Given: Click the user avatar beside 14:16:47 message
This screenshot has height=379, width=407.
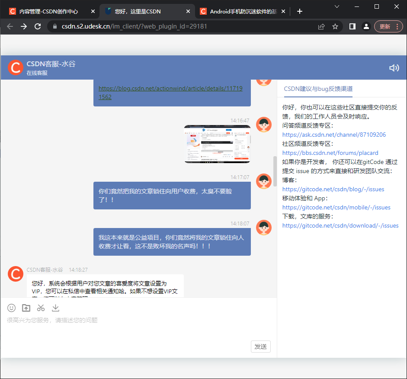Looking at the screenshot, I should [x=264, y=125].
